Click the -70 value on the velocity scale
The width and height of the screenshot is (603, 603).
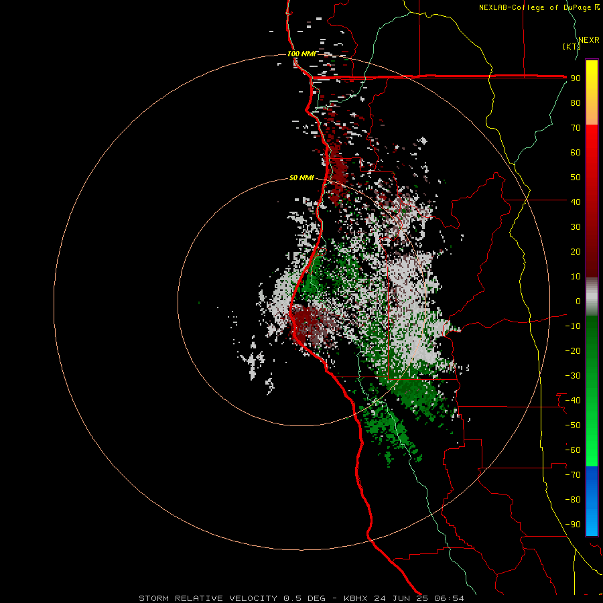[x=573, y=475]
